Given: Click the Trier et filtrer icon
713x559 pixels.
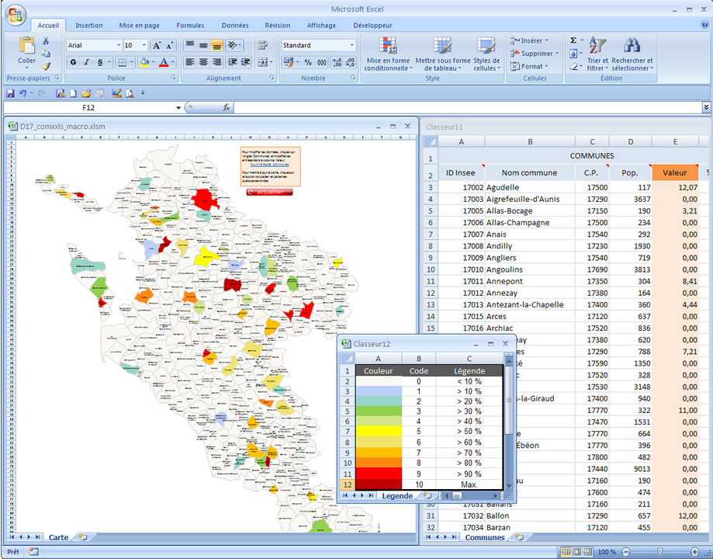Looking at the screenshot, I should click(x=597, y=46).
